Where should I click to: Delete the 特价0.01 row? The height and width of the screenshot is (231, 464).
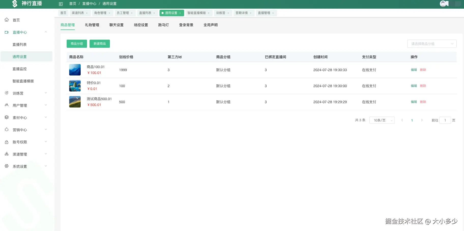[x=423, y=86]
